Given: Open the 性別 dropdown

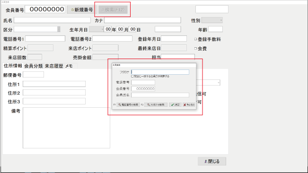Looking at the screenshot, I should click(x=212, y=20).
